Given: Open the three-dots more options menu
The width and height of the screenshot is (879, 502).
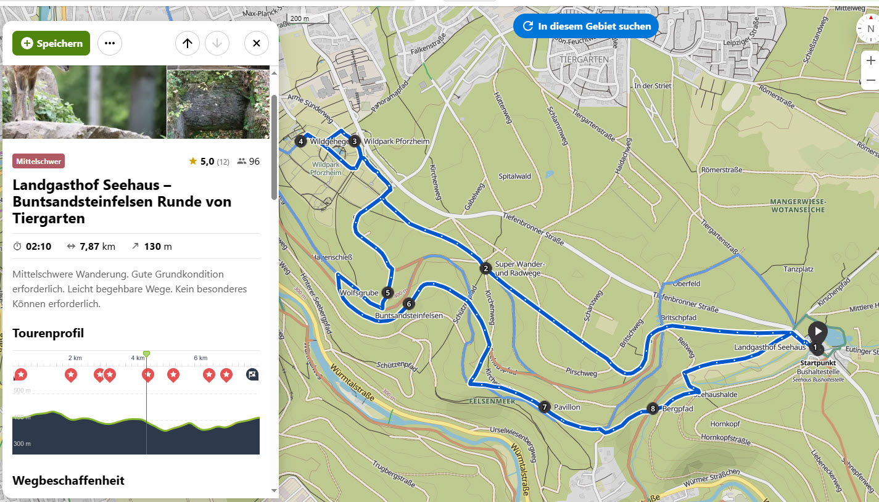Looking at the screenshot, I should coord(110,43).
